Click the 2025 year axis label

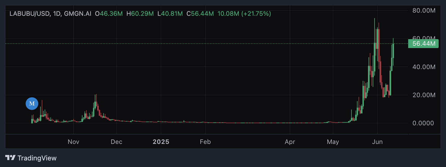(161, 142)
